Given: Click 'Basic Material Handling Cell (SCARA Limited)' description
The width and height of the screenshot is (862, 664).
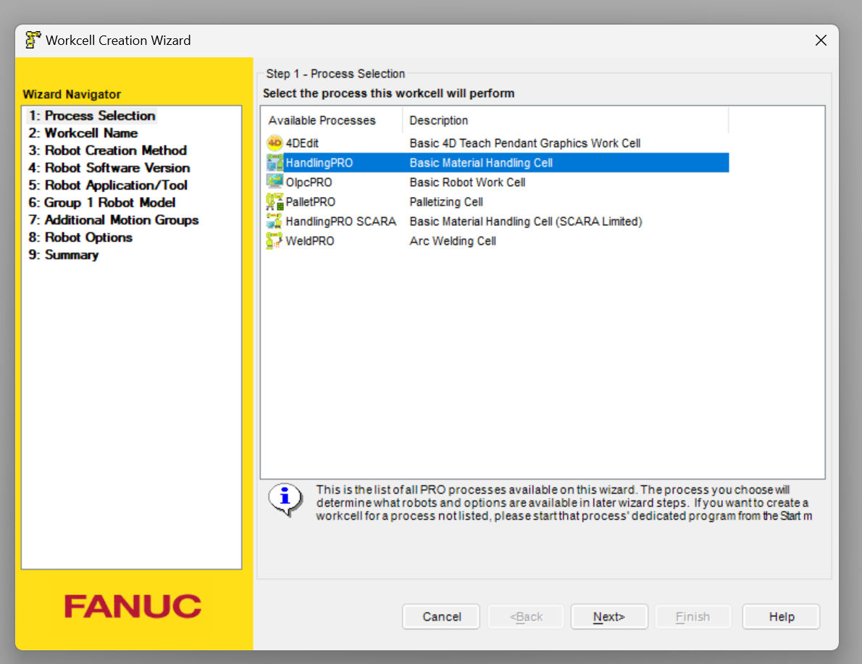Looking at the screenshot, I should (x=526, y=222).
